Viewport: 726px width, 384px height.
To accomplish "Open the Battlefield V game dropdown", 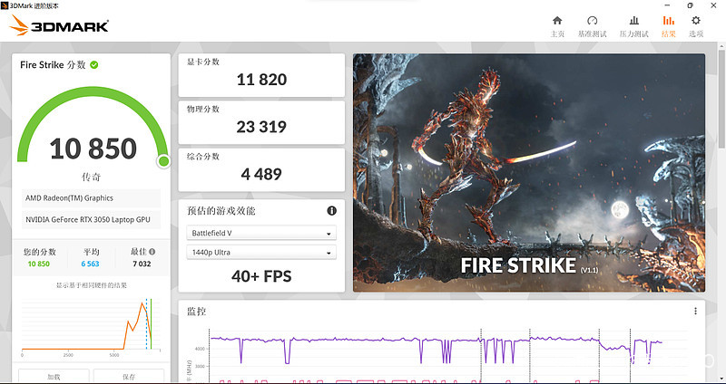I will [261, 234].
